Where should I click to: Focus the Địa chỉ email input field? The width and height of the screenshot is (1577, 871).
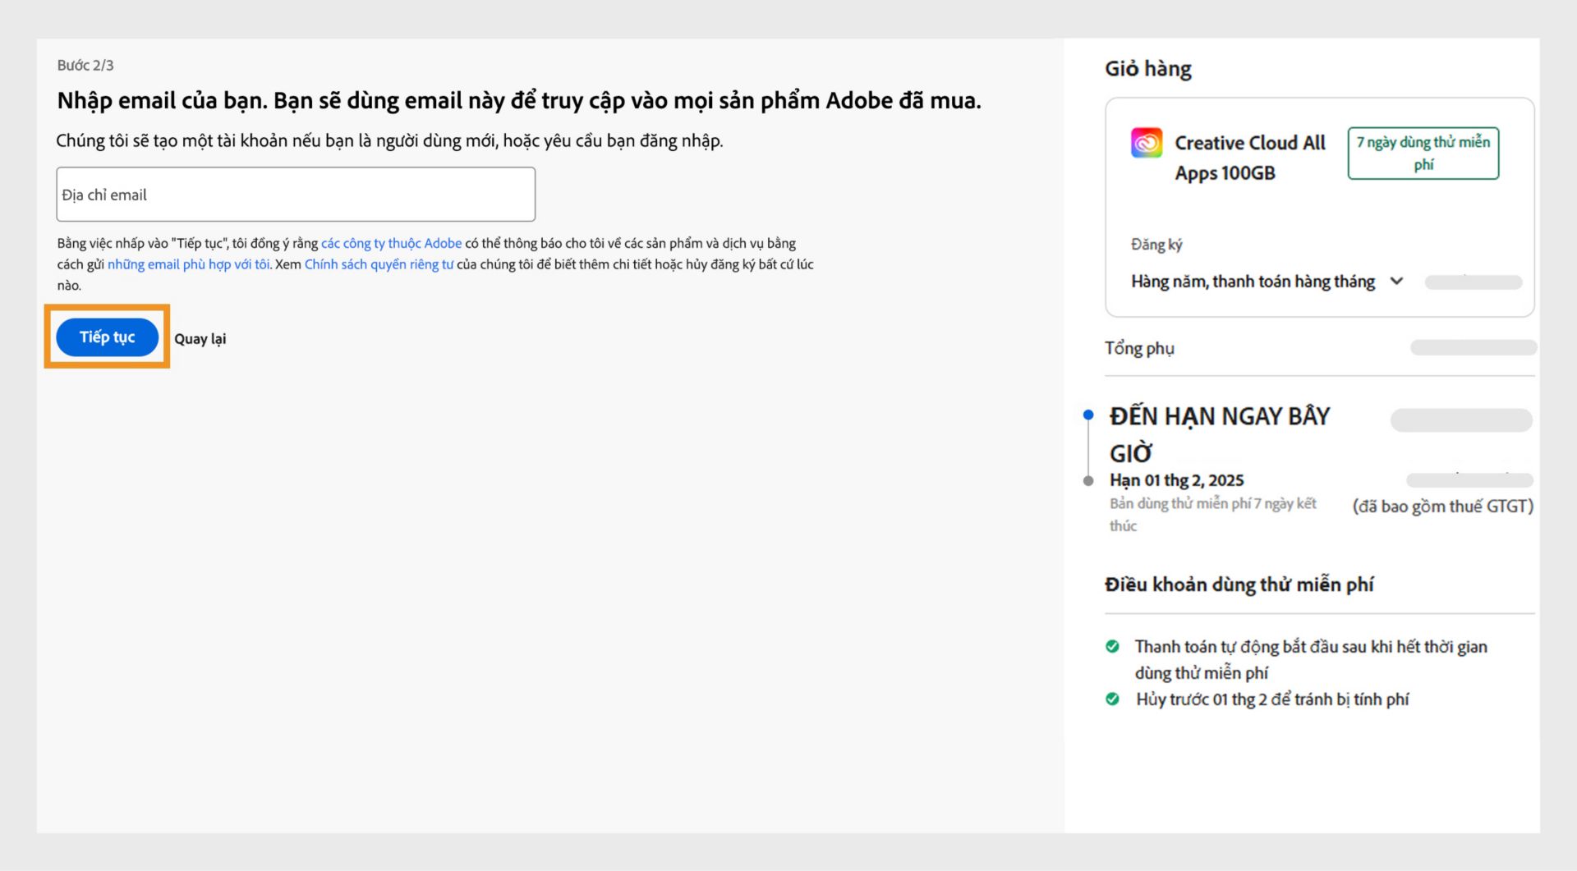point(296,194)
